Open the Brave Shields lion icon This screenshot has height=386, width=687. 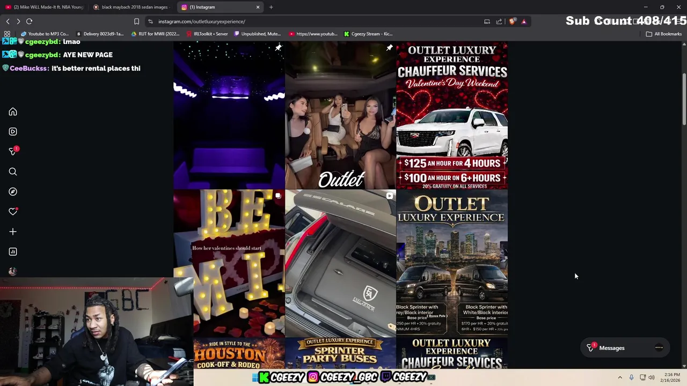pyautogui.click(x=513, y=21)
